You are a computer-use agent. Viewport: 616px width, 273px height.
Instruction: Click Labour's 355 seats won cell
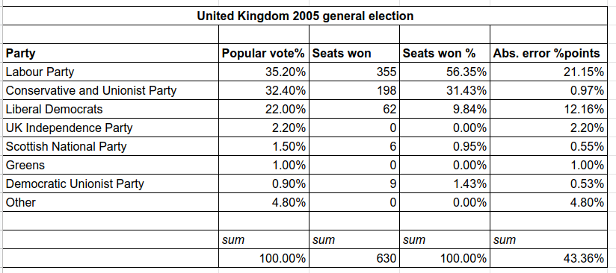tap(354, 72)
